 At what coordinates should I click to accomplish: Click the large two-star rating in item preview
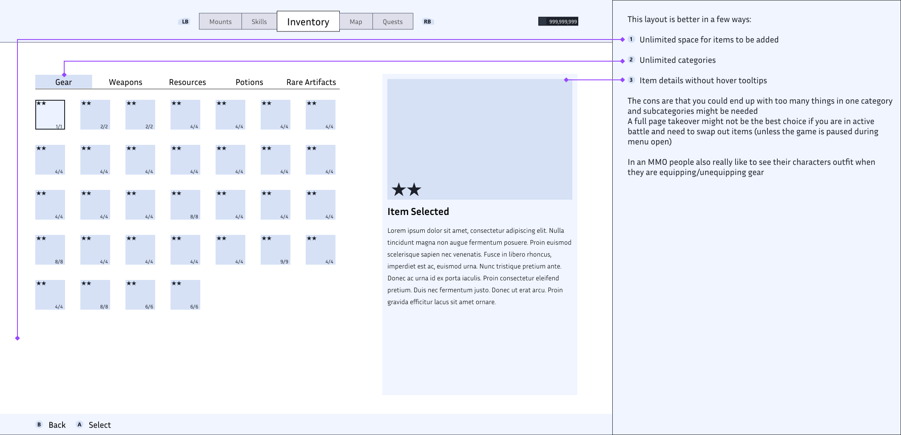click(406, 189)
